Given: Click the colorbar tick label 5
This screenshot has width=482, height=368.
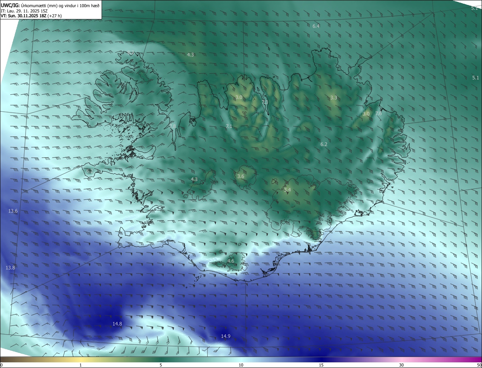Looking at the screenshot, I should [161, 365].
